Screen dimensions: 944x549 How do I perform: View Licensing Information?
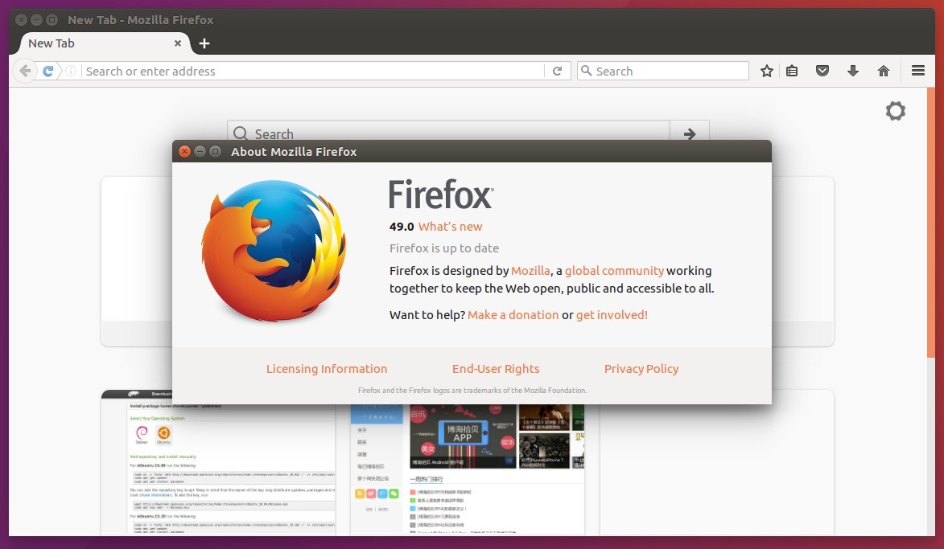tap(327, 369)
